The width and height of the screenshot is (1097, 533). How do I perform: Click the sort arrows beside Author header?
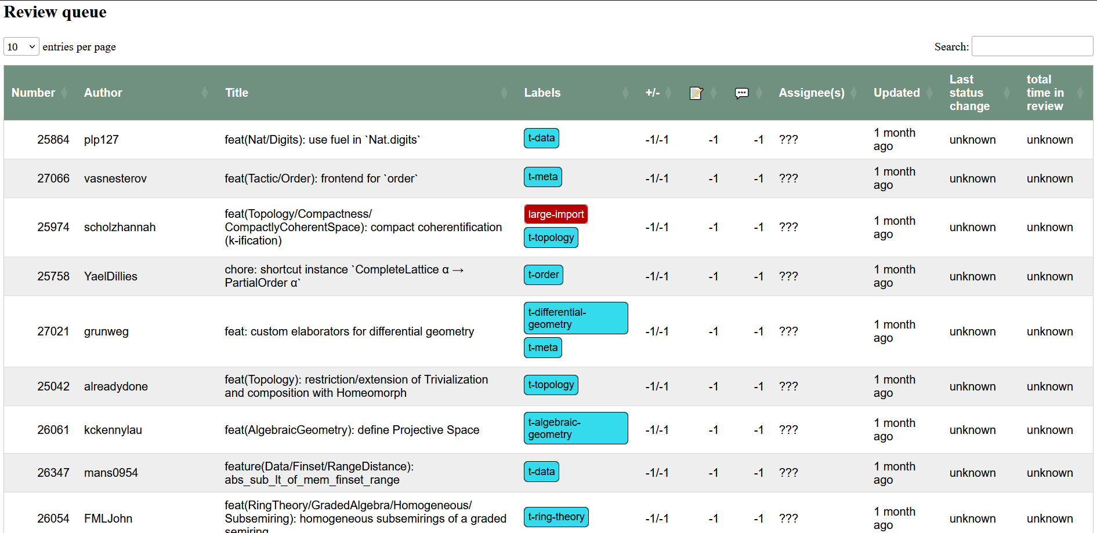click(205, 93)
